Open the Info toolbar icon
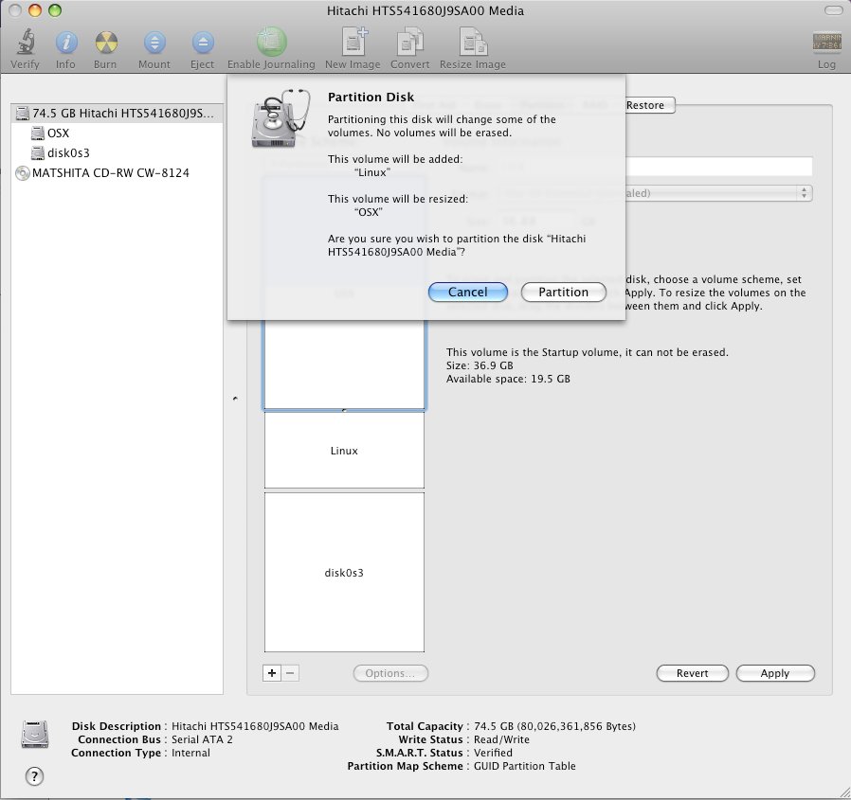Image resolution: width=851 pixels, height=800 pixels. point(65,43)
